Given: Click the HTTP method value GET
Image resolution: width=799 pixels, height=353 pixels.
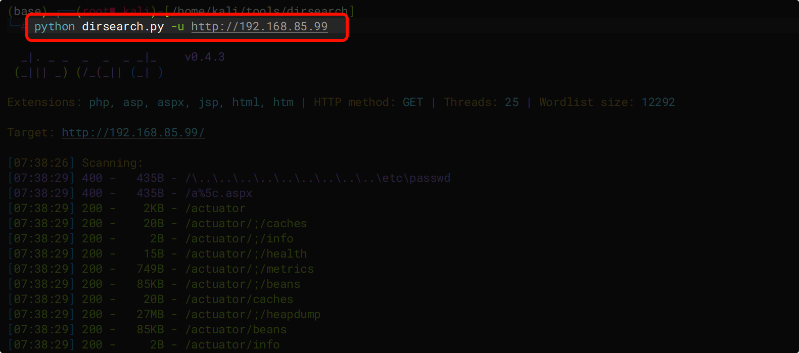Looking at the screenshot, I should pyautogui.click(x=412, y=103).
